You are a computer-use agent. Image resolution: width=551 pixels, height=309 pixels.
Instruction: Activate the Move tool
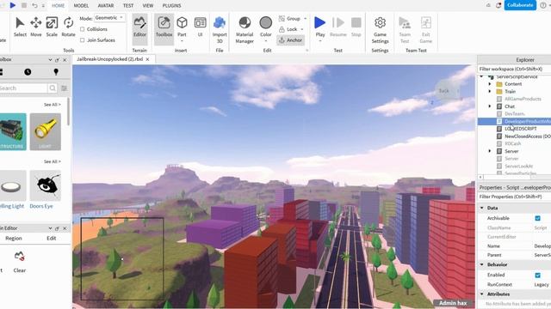(36, 27)
